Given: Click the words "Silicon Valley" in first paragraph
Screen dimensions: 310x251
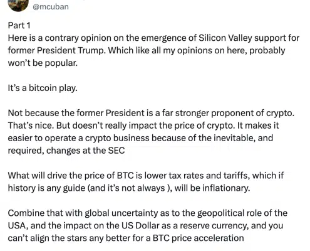Looking at the screenshot, I should 225,38.
